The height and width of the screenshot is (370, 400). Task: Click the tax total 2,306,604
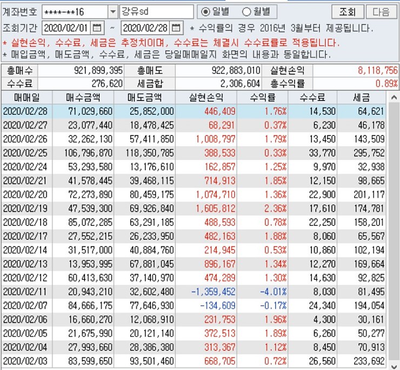[x=241, y=84]
